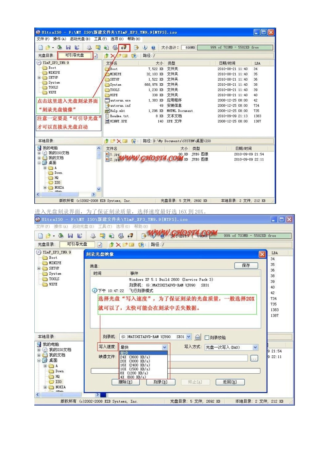Screen dimensions: 323x457
Task: Click New file icon in lower UltraISO toolbar
Action: (x=41, y=236)
